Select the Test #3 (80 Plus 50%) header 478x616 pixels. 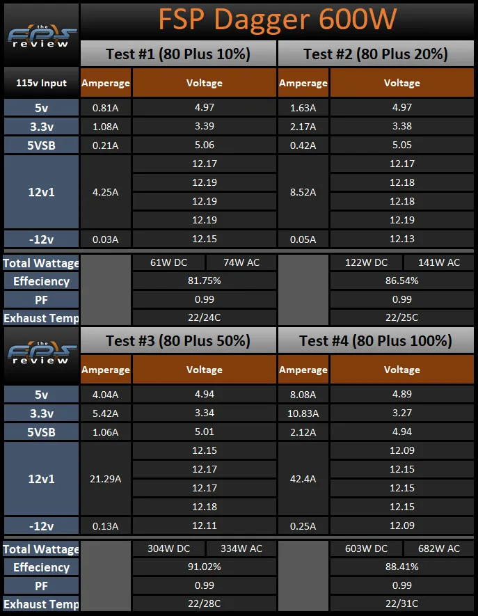coord(178,340)
